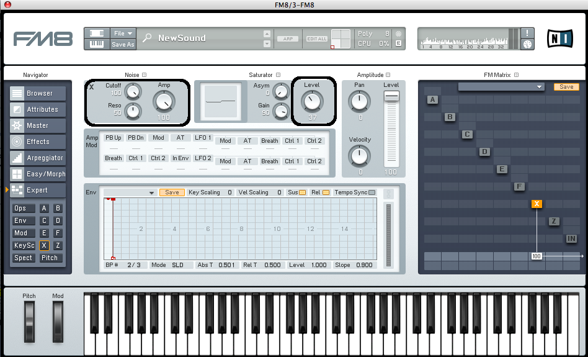Viewport: 588px width, 357px height.
Task: Click the Native Instruments NI logo
Action: tap(560, 38)
